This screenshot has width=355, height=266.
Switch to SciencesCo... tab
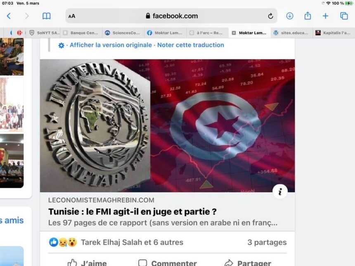[x=123, y=33]
